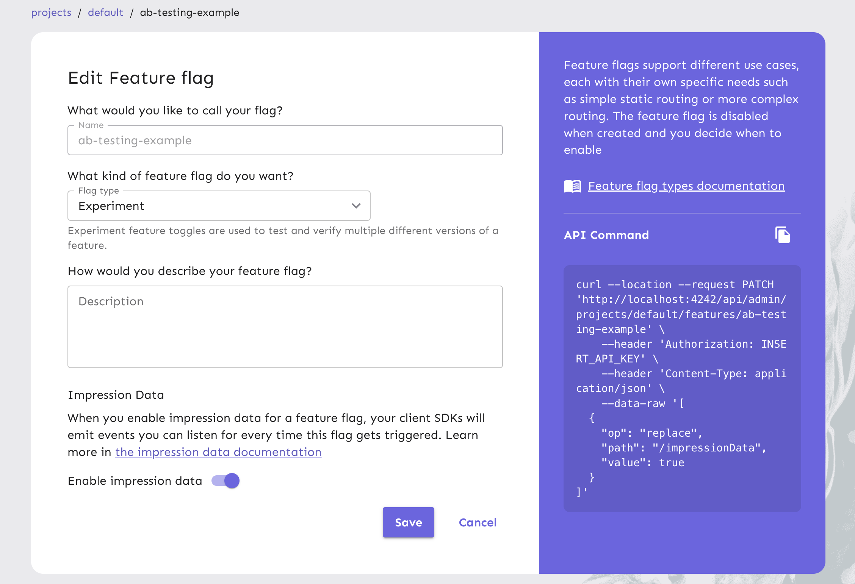The image size is (855, 584).
Task: Click the chevron in the Flag type selector
Action: [x=355, y=206]
